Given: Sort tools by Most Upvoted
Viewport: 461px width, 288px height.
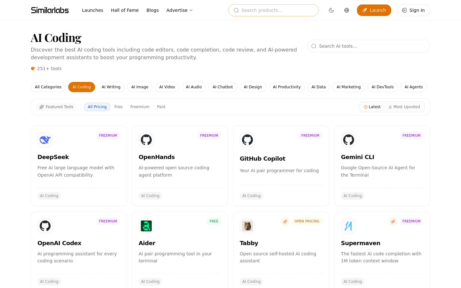Looking at the screenshot, I should [x=404, y=107].
